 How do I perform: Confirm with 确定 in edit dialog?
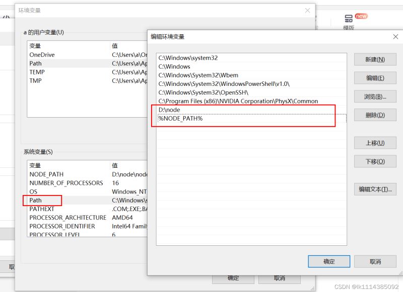point(329,261)
